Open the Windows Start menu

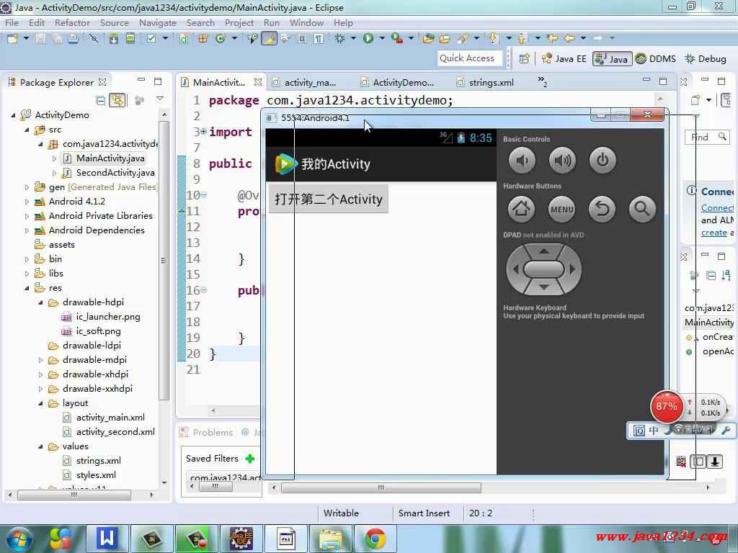click(x=19, y=539)
